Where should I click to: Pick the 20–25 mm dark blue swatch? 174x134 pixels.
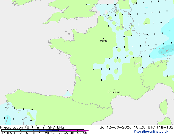(49, 130)
